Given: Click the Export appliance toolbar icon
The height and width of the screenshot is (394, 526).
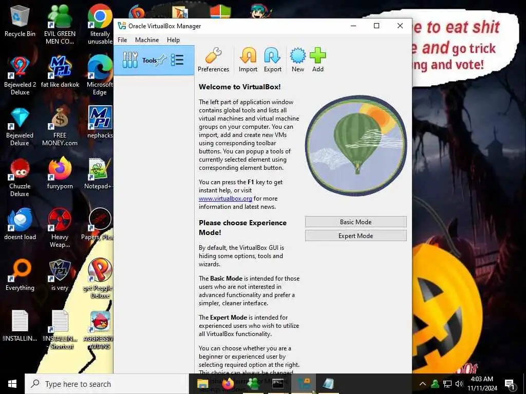Looking at the screenshot, I should (272, 61).
